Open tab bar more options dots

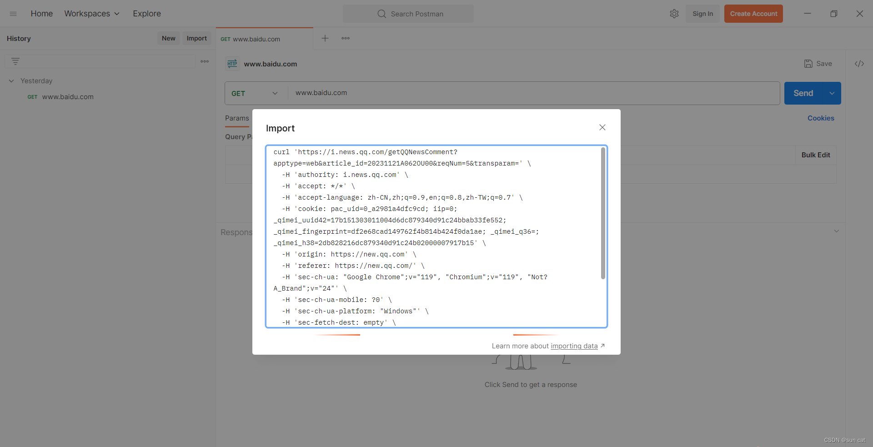(346, 38)
